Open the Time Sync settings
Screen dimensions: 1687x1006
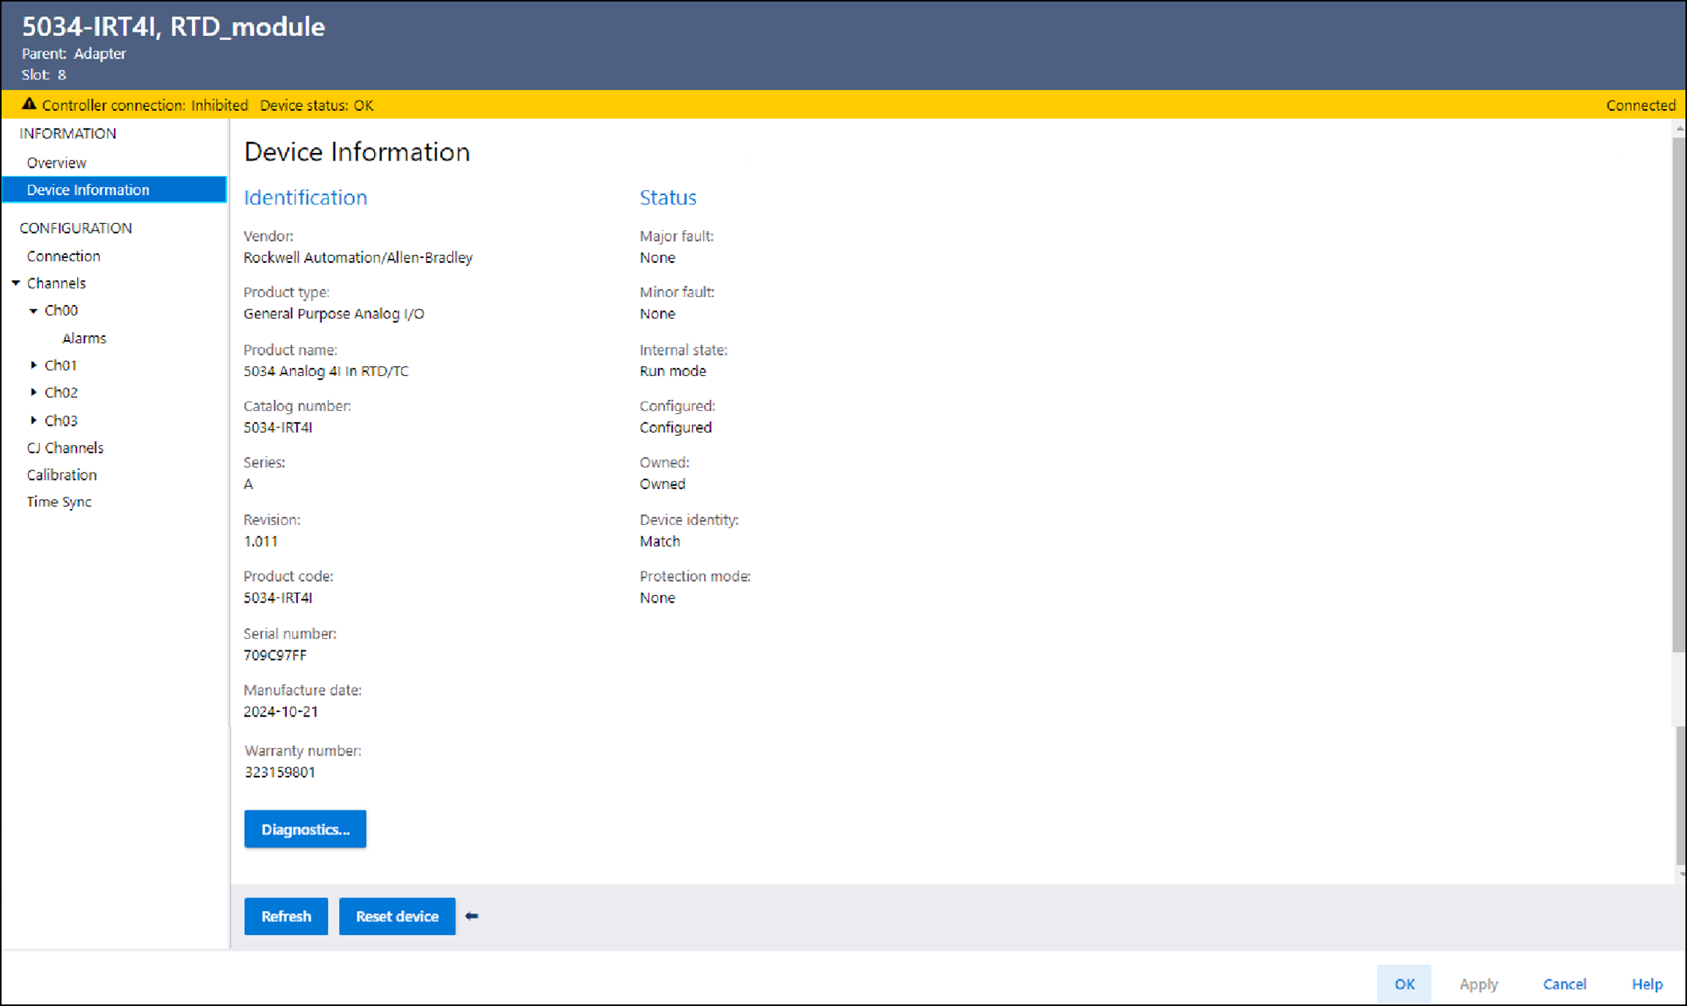[x=59, y=502]
